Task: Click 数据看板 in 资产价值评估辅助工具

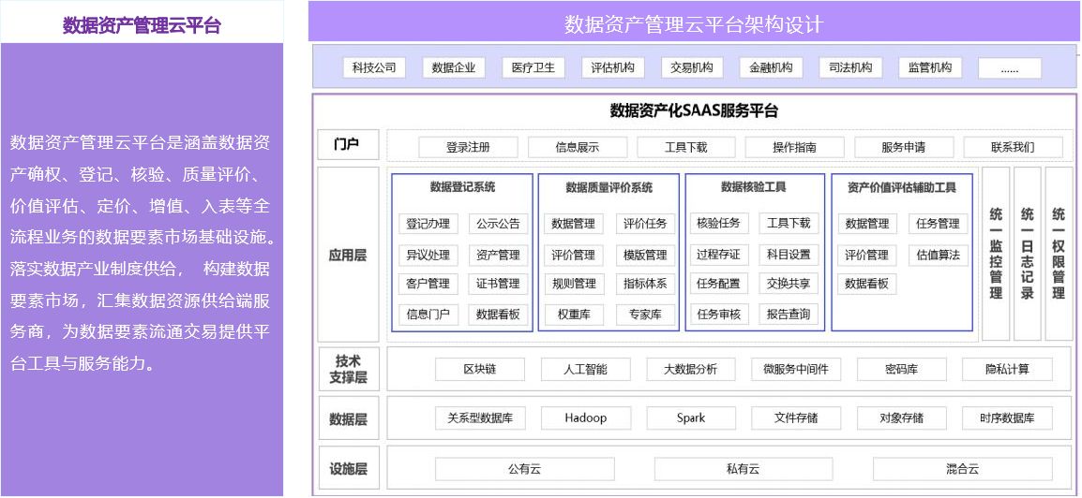Action: click(x=867, y=283)
